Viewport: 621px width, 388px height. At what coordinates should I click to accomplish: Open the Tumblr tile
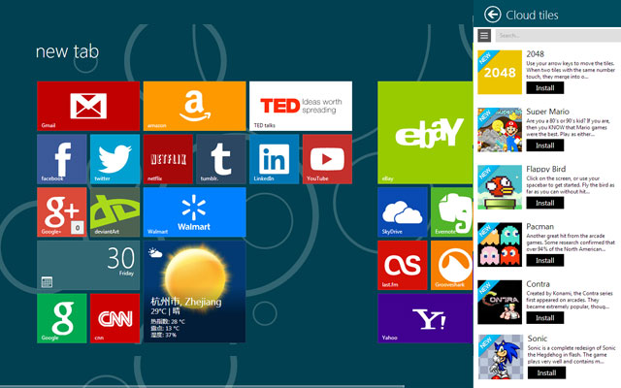coord(221,159)
